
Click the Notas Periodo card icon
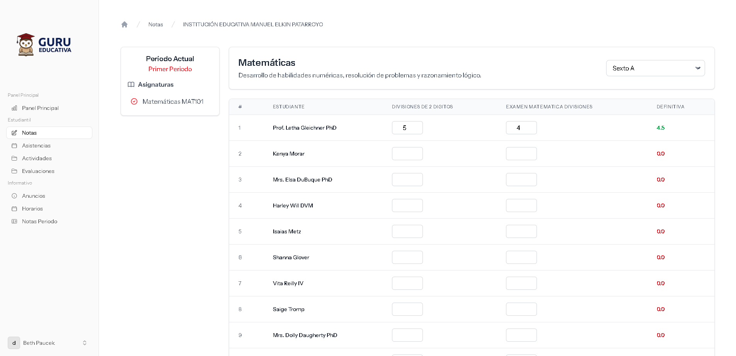(x=14, y=221)
